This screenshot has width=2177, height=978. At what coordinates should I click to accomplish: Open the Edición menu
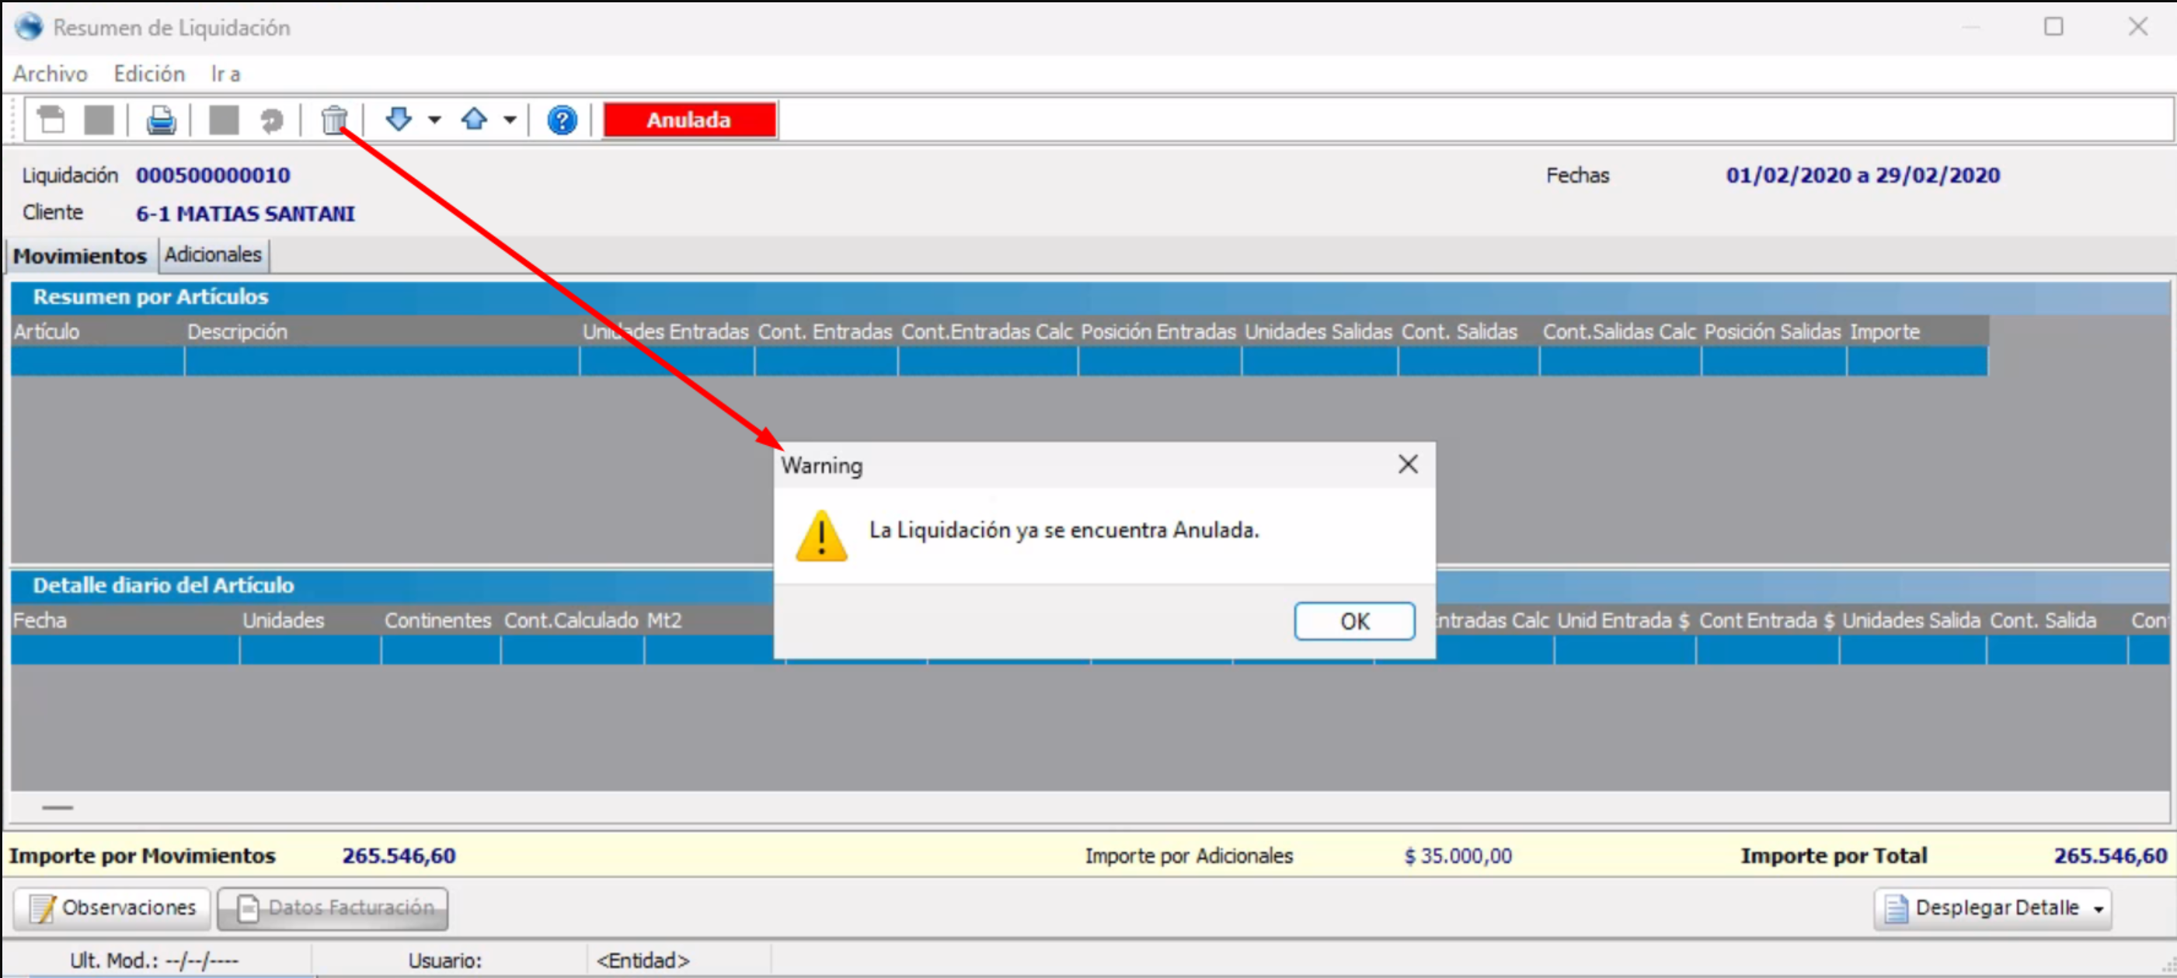pyautogui.click(x=148, y=74)
